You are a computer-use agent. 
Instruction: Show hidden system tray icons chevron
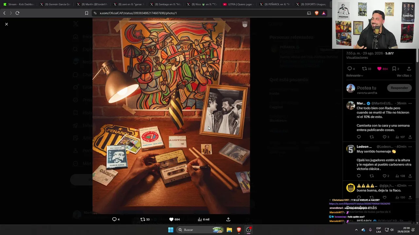[356, 230]
